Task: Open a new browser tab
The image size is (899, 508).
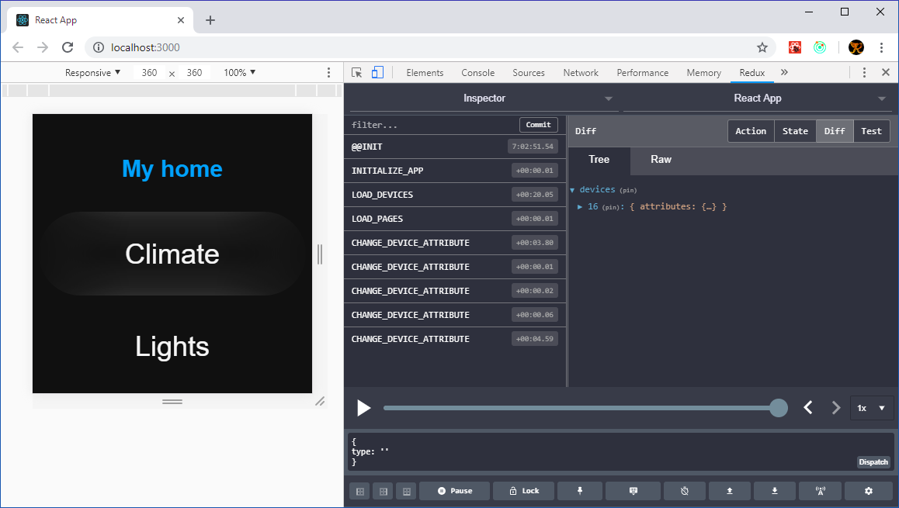Action: [x=210, y=20]
